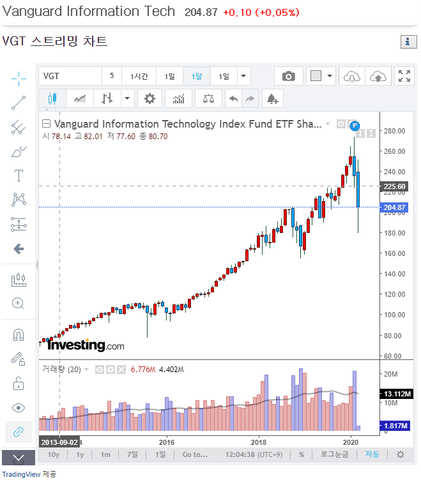
Task: Take a chart snapshot with camera icon
Action: tap(288, 76)
